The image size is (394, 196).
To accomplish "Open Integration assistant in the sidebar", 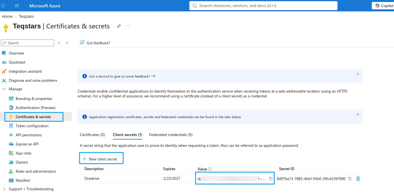I will point(25,71).
